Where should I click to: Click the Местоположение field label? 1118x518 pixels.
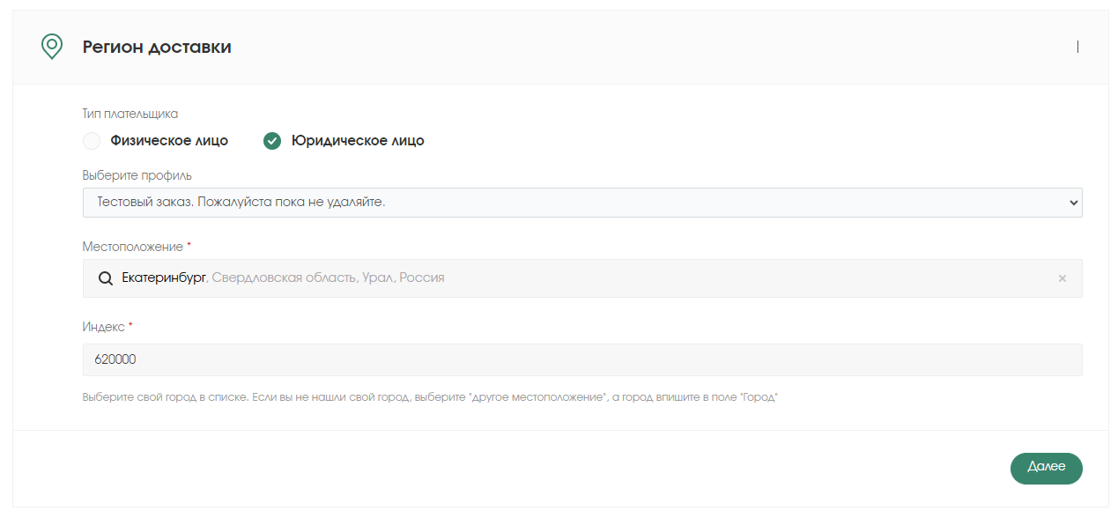[x=133, y=247]
